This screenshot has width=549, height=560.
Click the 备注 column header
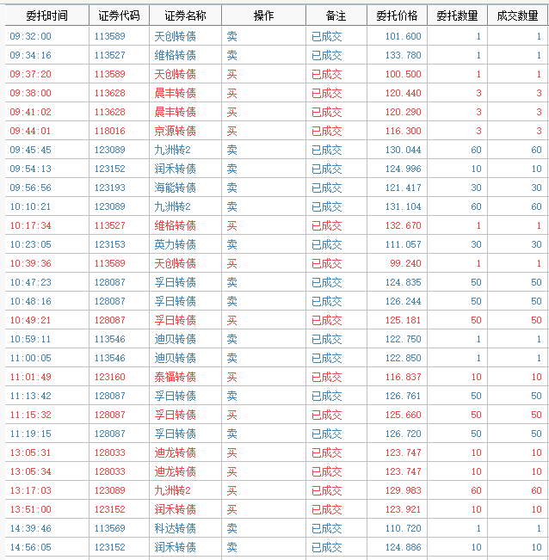[336, 15]
